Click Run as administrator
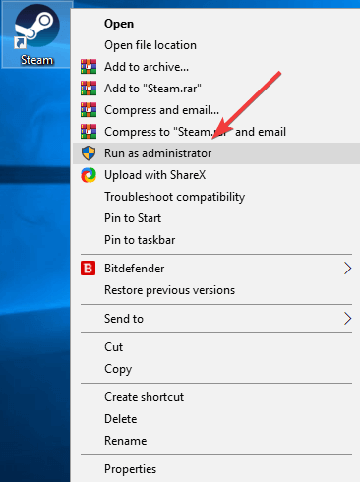This screenshot has height=482, width=360. (216, 153)
